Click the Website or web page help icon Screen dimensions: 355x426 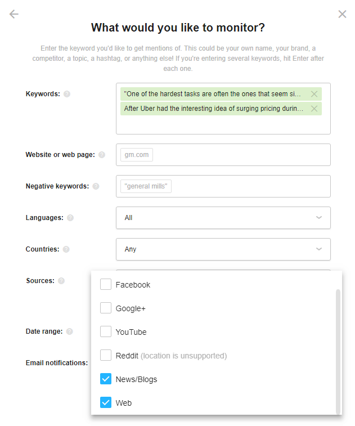pos(102,155)
